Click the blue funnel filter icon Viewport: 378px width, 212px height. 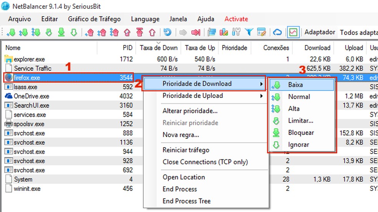(249, 32)
